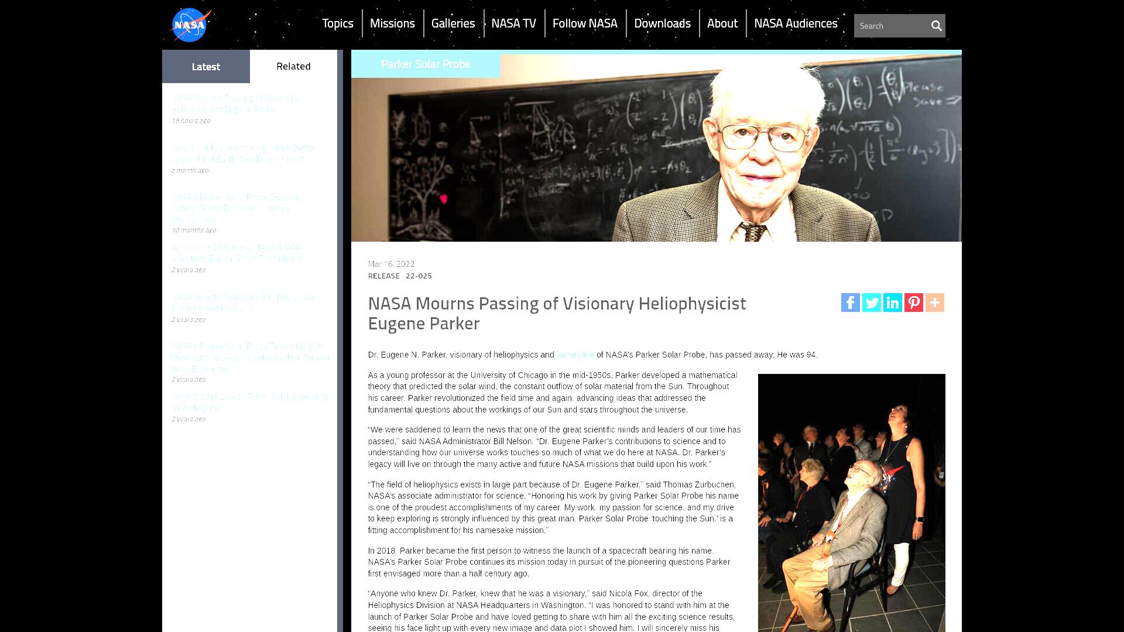Switch to the Latest tab

206,66
